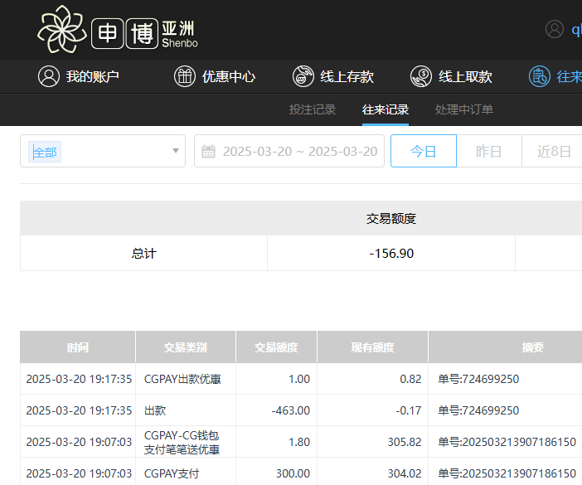Open 我的账户 menu
Image resolution: width=582 pixels, height=485 pixels.
pos(92,77)
